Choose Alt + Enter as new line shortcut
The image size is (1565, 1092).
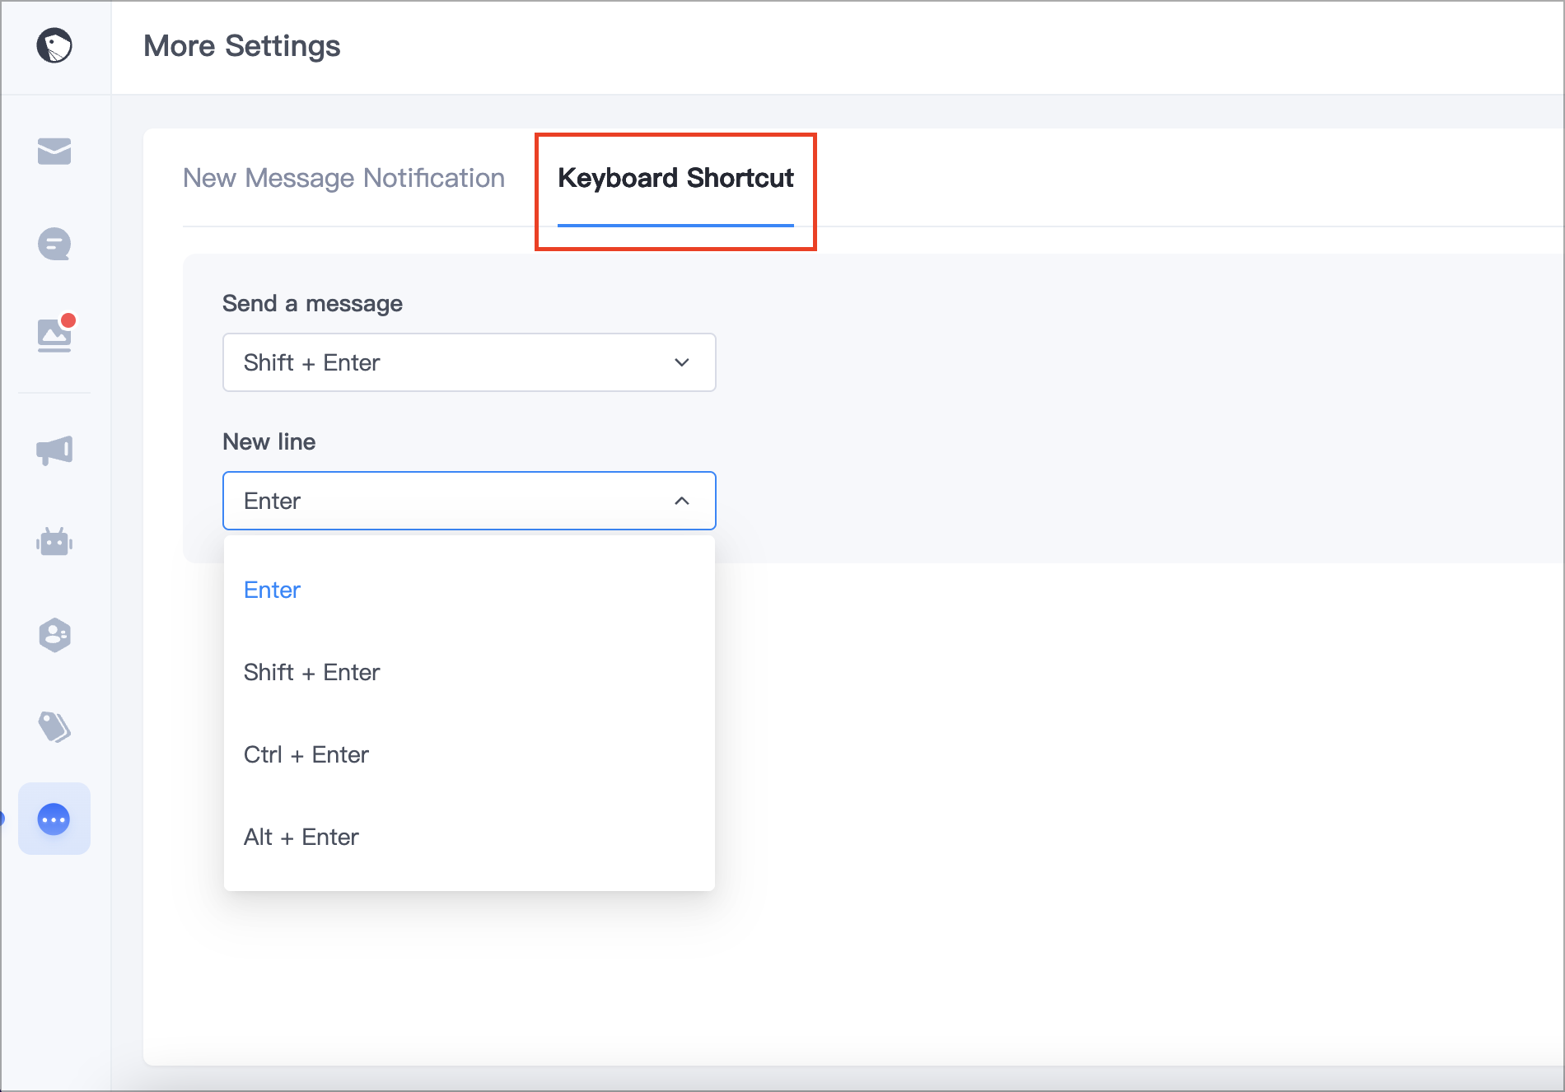click(x=301, y=837)
